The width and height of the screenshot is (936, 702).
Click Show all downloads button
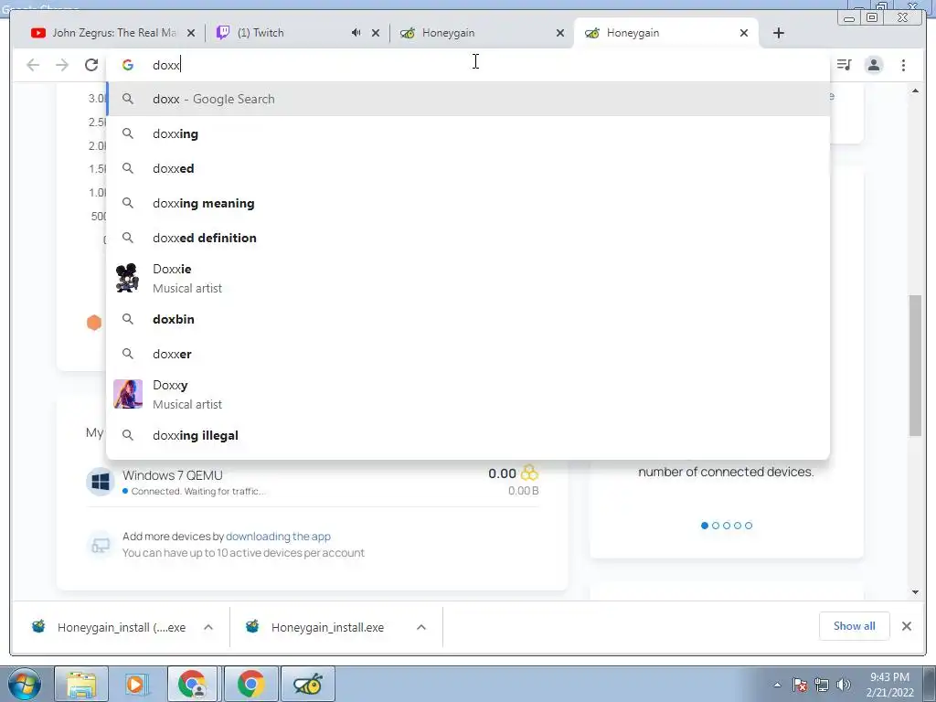(x=855, y=625)
